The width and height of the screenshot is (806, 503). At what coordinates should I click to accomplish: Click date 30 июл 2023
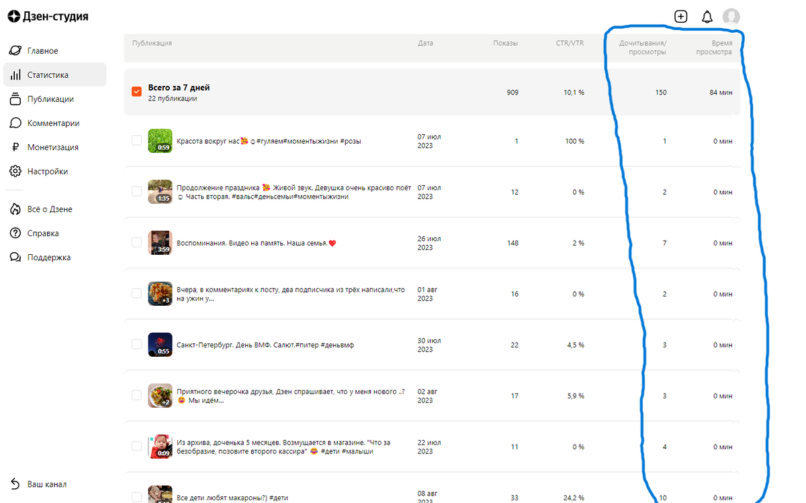click(429, 345)
